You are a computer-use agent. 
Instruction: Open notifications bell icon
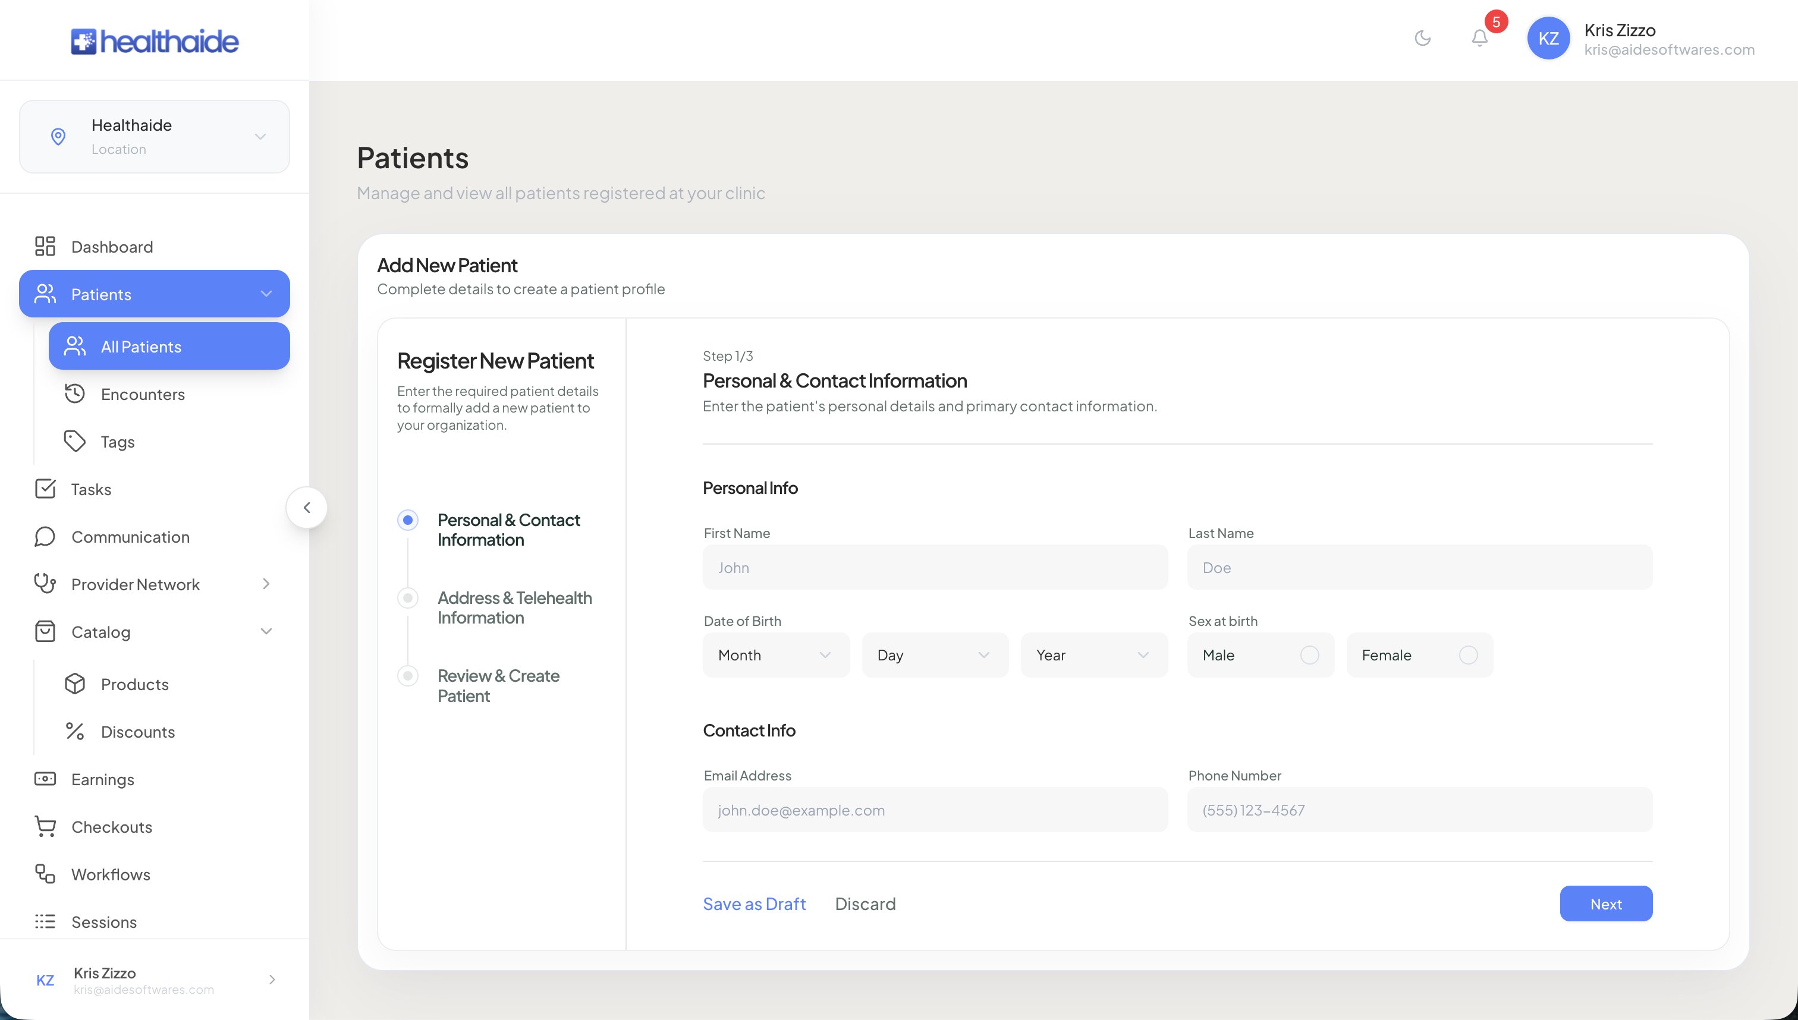[1479, 38]
